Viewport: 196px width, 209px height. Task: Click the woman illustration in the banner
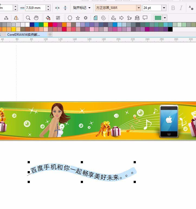click(x=55, y=120)
